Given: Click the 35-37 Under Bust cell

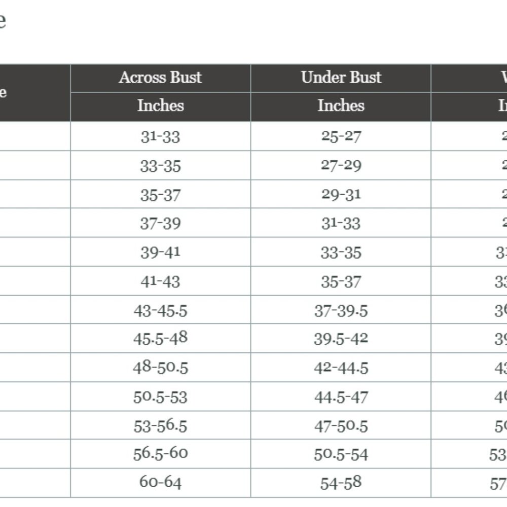Looking at the screenshot, I should pos(341,281).
